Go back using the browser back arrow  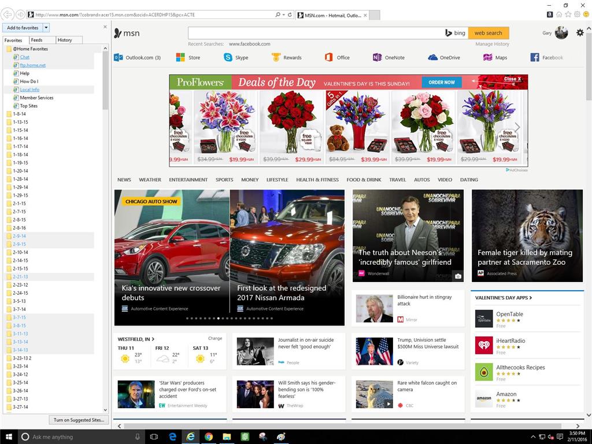point(8,14)
